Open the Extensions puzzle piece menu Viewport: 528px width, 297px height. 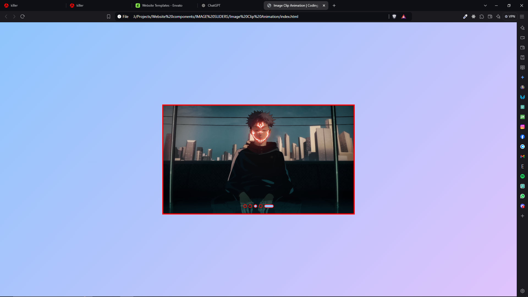pyautogui.click(x=482, y=16)
